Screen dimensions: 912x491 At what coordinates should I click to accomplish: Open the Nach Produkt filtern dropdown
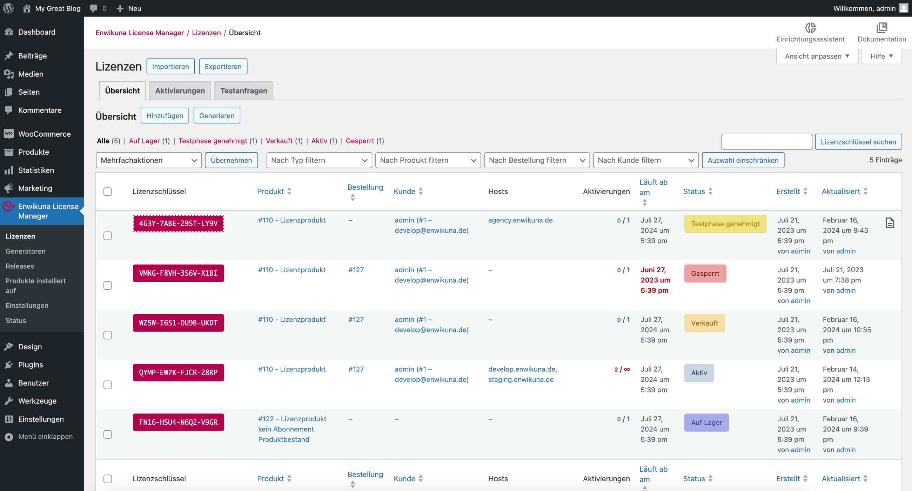click(428, 160)
